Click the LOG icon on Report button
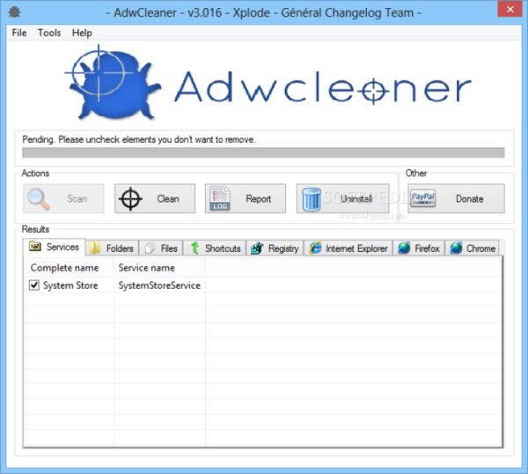 coord(220,199)
